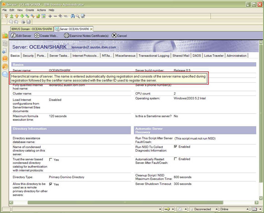Click the double speech bubble toolbar icon
Screen dimensions: 264x213
pos(16,22)
